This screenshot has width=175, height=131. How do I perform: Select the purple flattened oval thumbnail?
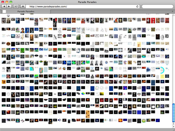pos(18,68)
